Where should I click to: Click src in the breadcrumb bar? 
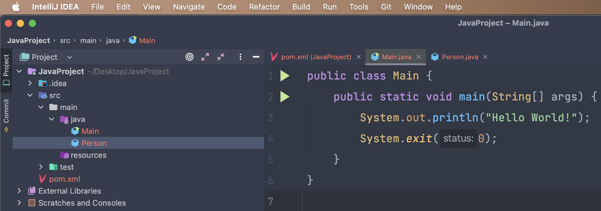pyautogui.click(x=65, y=40)
